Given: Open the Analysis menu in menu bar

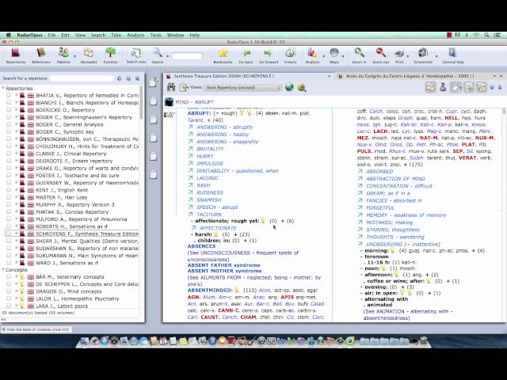Looking at the screenshot, I should pos(135,35).
